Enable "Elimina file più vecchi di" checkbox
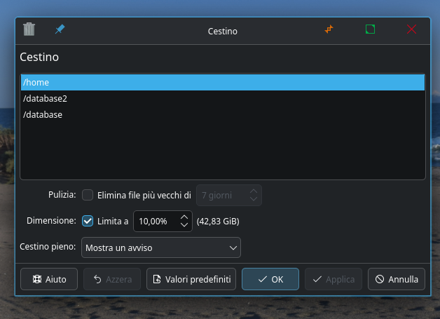440x319 pixels. click(x=88, y=195)
